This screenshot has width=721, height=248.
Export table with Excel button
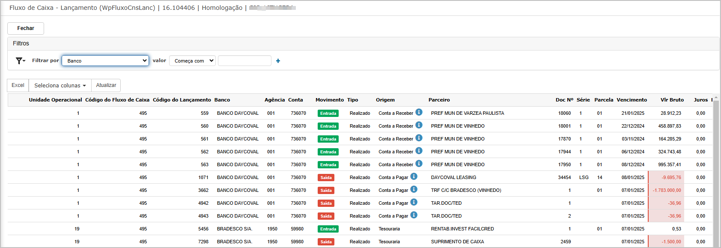coord(18,85)
